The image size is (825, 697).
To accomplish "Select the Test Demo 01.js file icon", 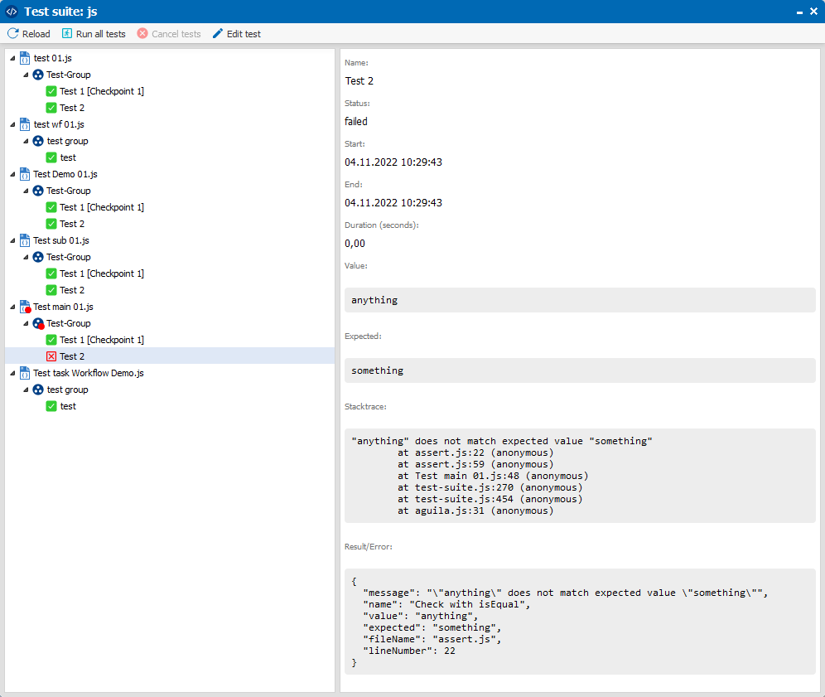I will coord(25,174).
